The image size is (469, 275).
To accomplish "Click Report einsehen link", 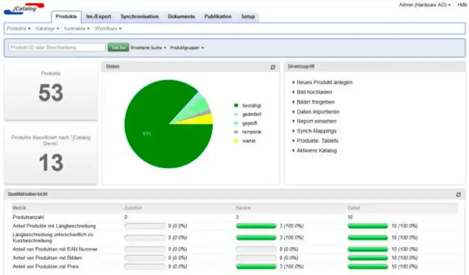I will click(316, 121).
